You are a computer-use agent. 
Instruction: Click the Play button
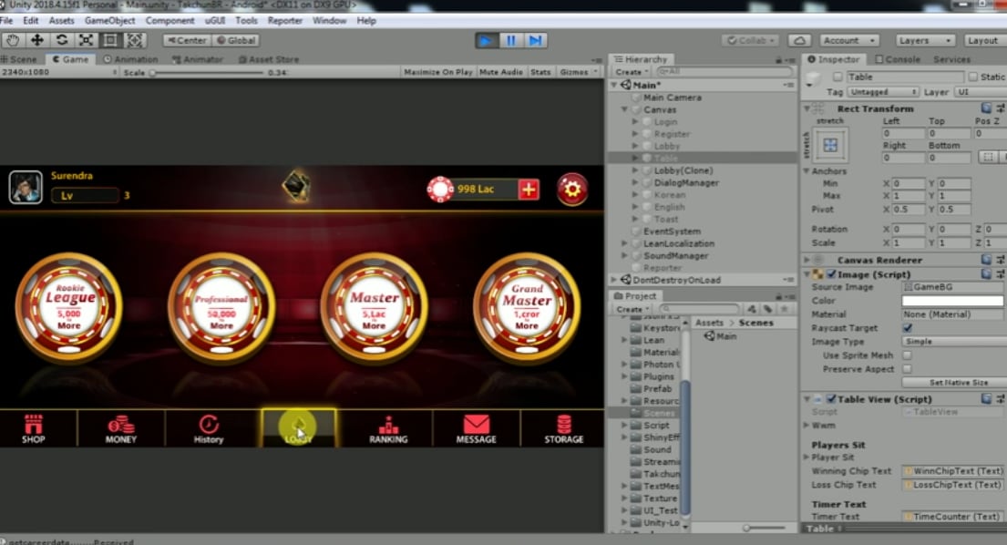click(x=486, y=40)
